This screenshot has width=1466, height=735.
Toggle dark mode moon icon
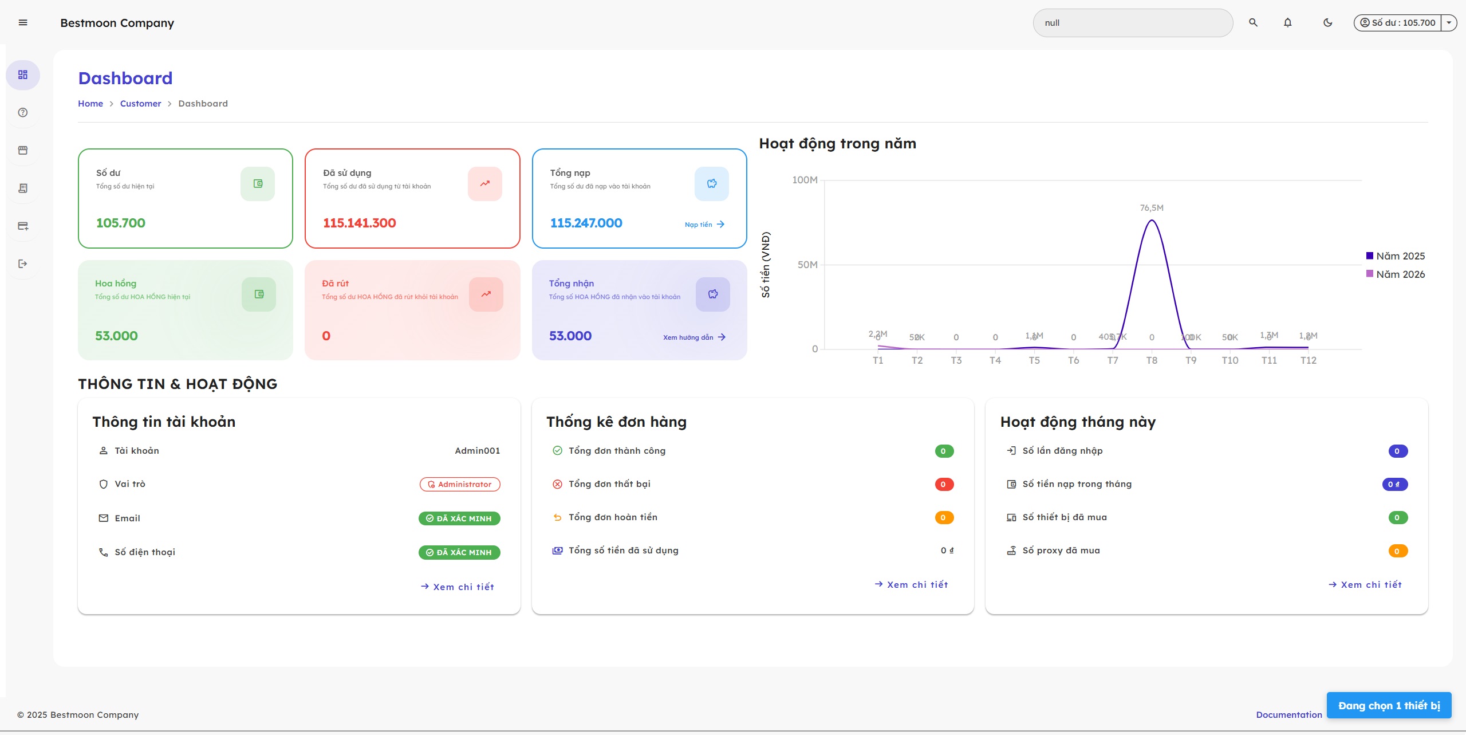tap(1327, 23)
